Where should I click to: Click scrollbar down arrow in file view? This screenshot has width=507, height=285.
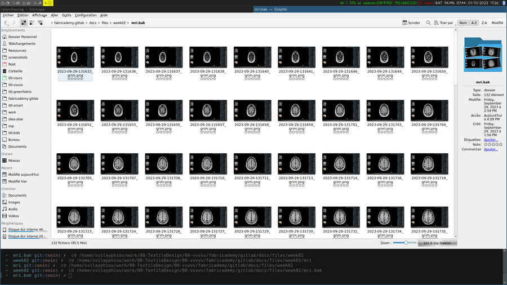pos(456,237)
